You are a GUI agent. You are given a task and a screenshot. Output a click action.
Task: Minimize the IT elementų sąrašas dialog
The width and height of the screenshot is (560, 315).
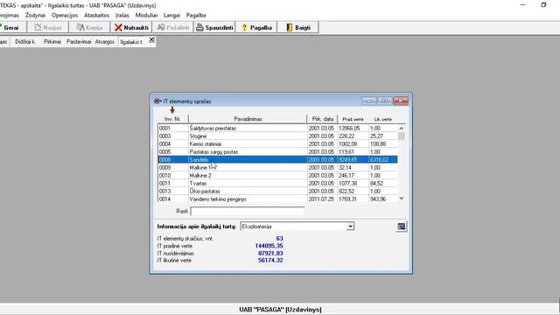(x=369, y=101)
